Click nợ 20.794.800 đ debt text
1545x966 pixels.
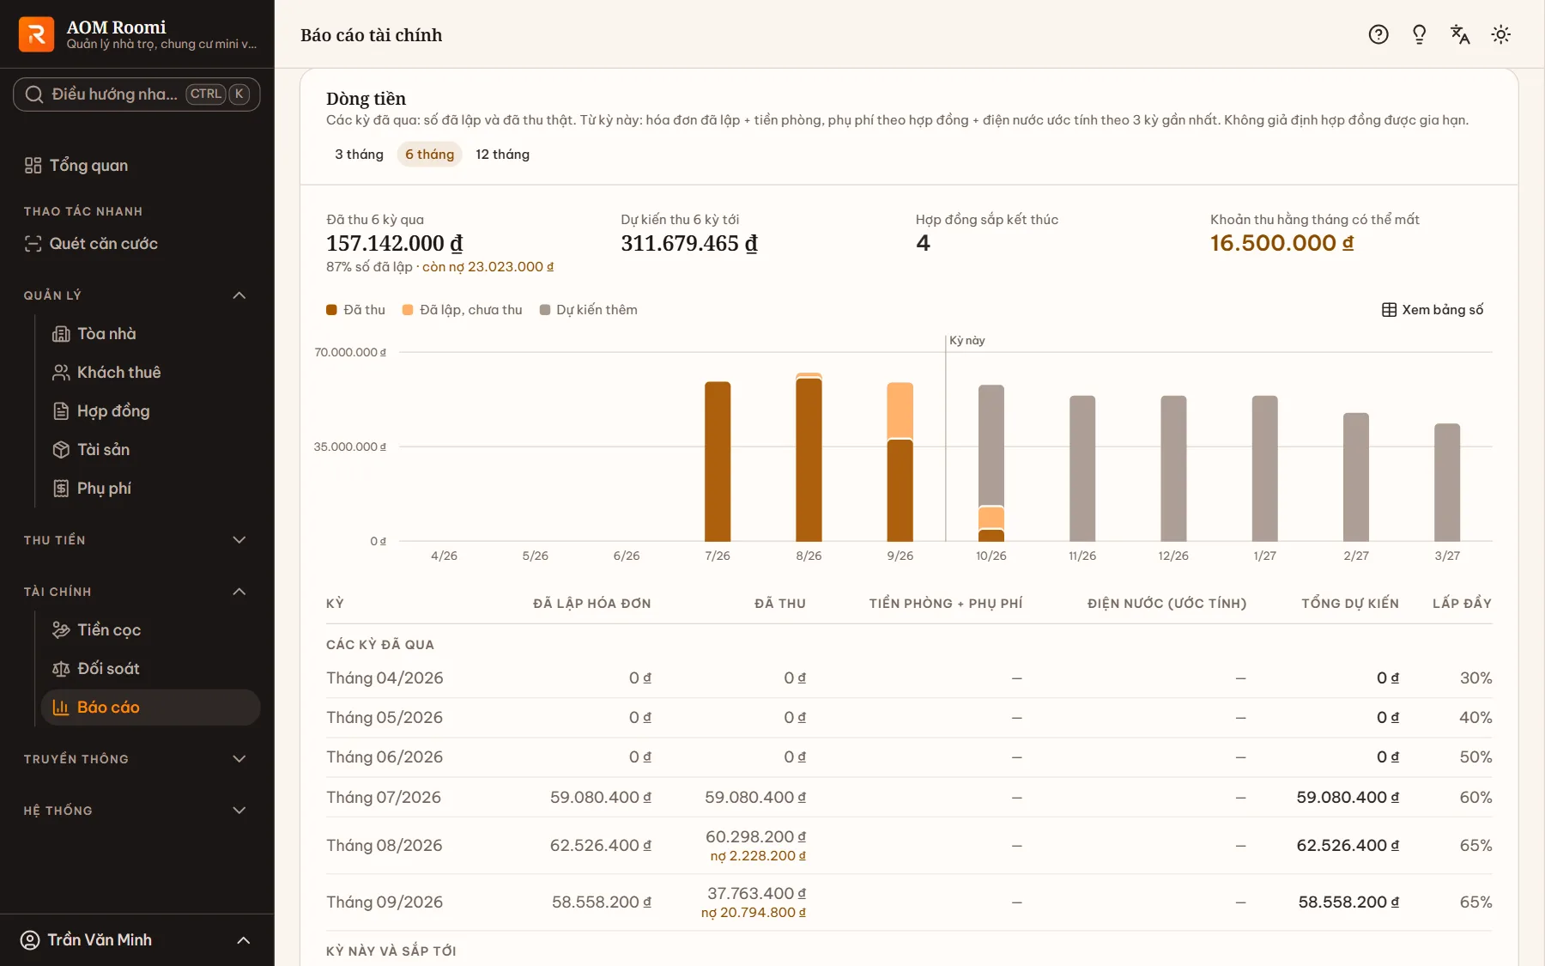[x=754, y=913]
